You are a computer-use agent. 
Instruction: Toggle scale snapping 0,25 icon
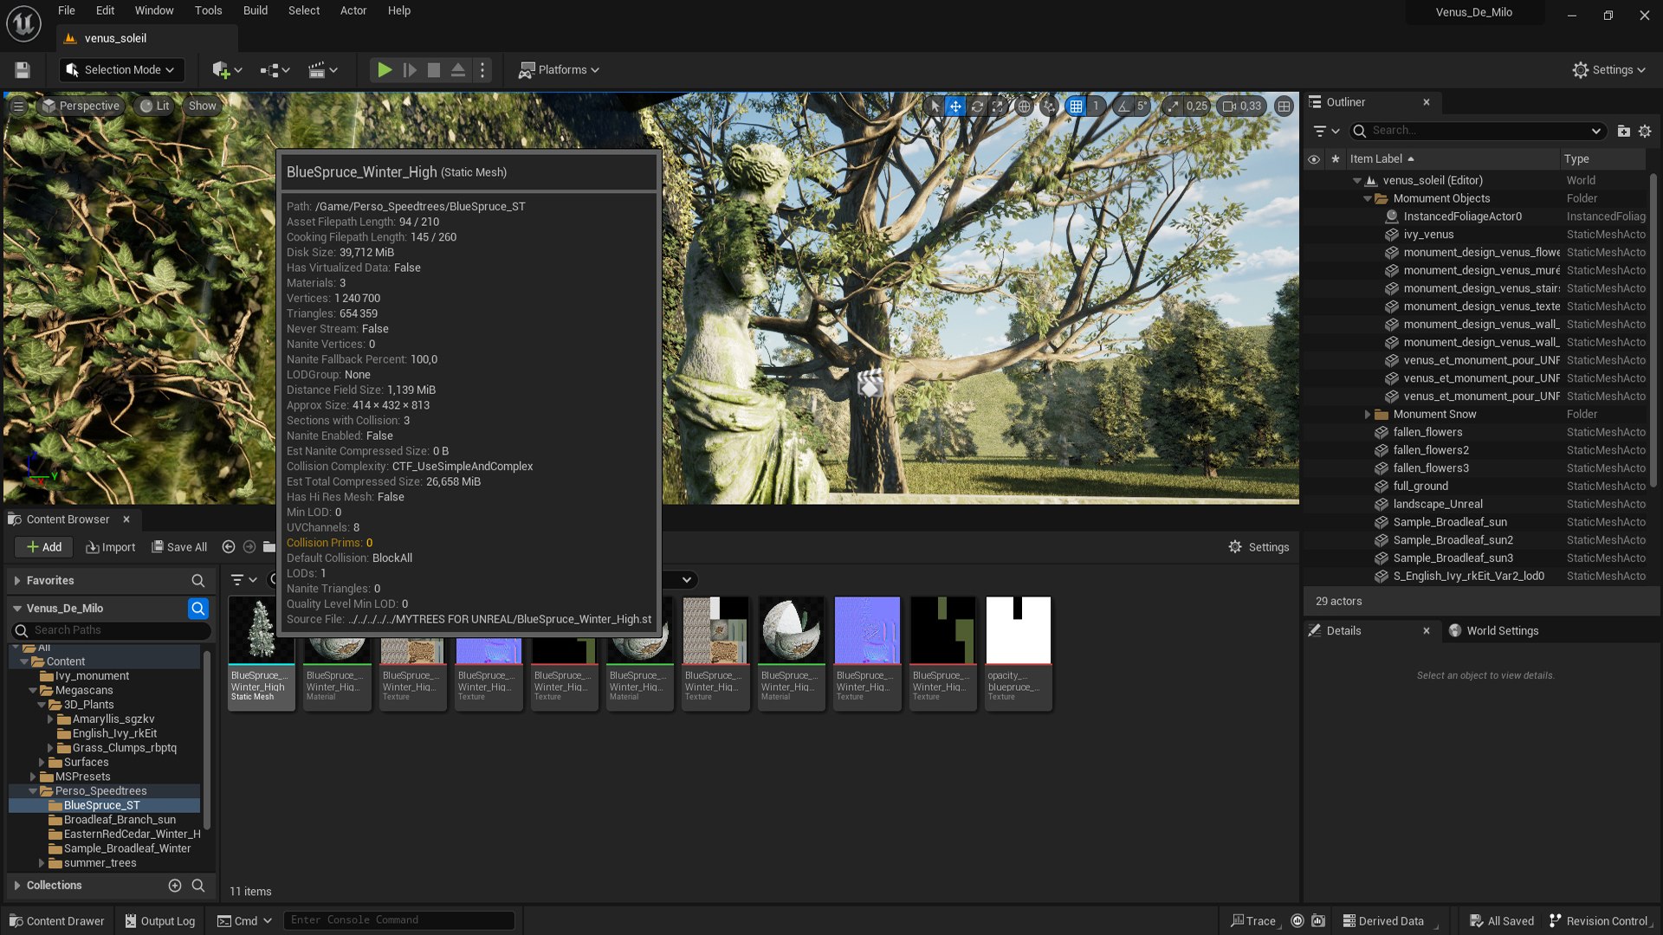[1172, 106]
